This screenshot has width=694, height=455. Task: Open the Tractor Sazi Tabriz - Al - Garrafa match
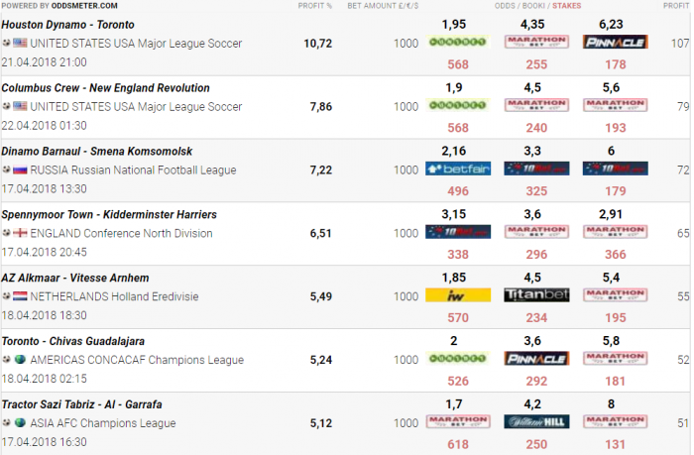pos(81,404)
